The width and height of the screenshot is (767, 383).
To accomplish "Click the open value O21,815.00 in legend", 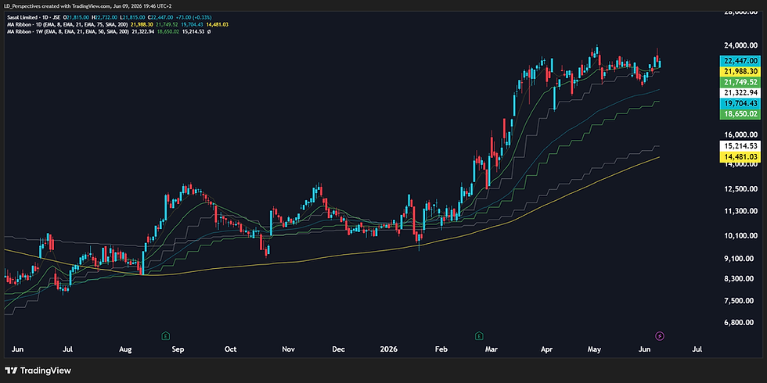I will (76, 17).
